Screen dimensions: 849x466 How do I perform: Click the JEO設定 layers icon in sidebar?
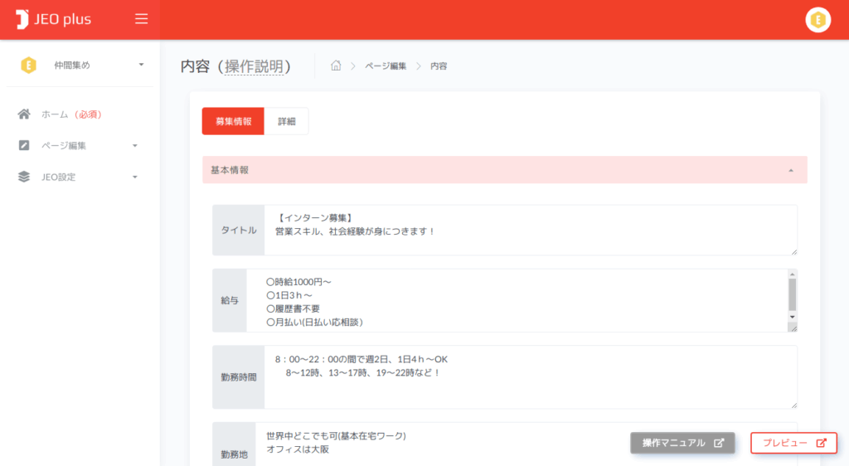[24, 177]
